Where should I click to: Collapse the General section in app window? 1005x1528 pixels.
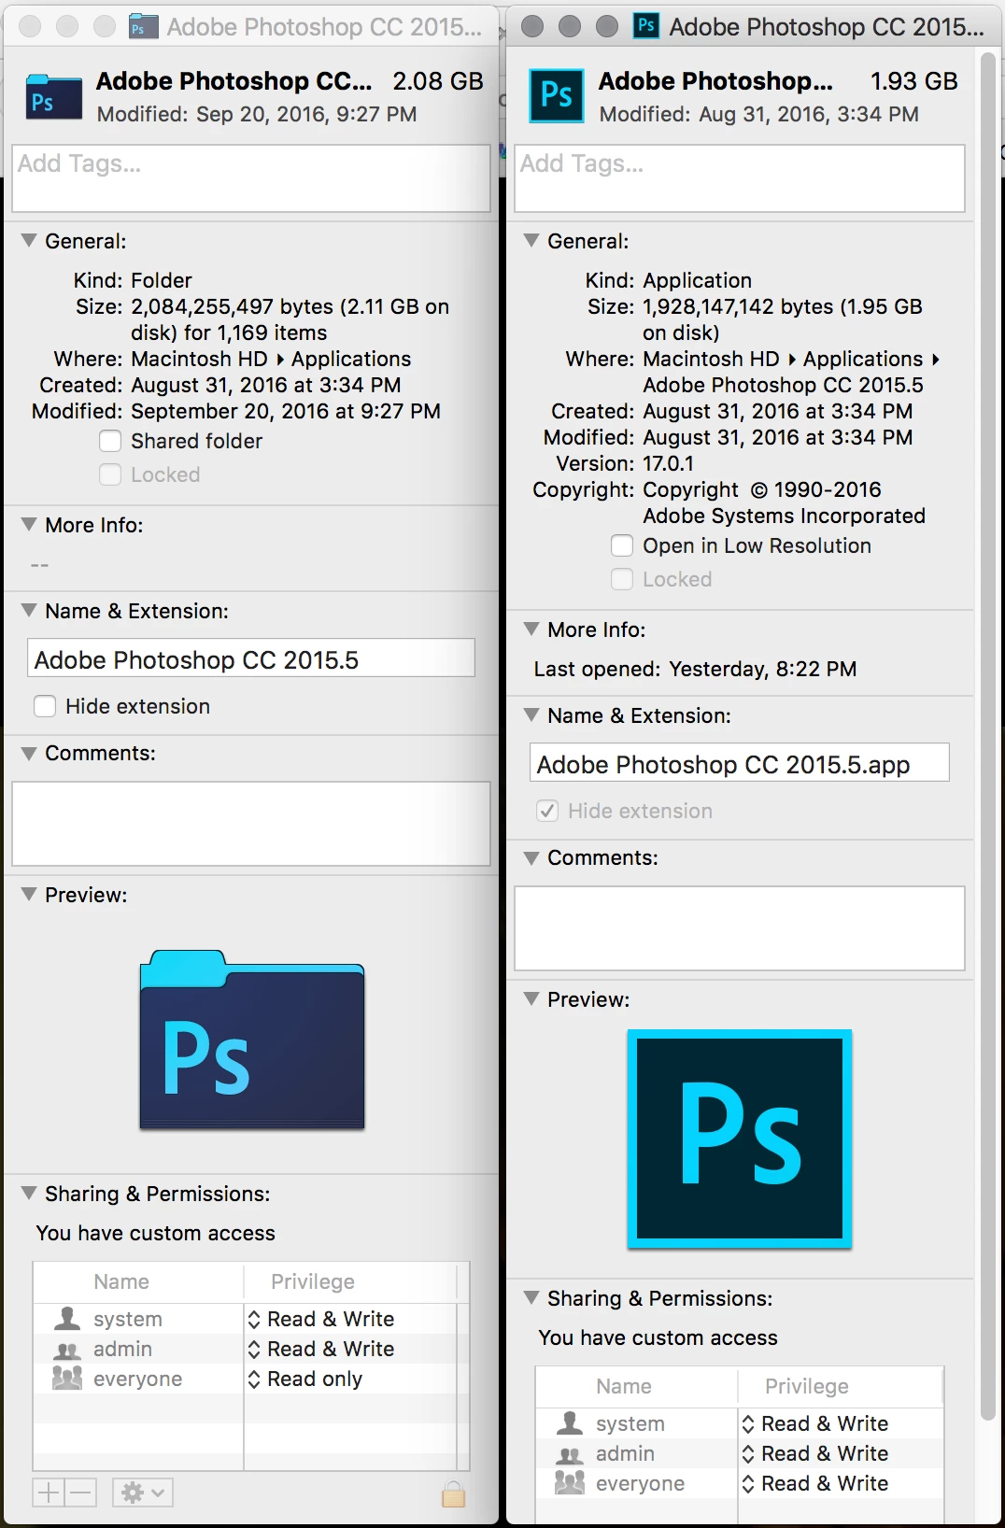pyautogui.click(x=531, y=241)
